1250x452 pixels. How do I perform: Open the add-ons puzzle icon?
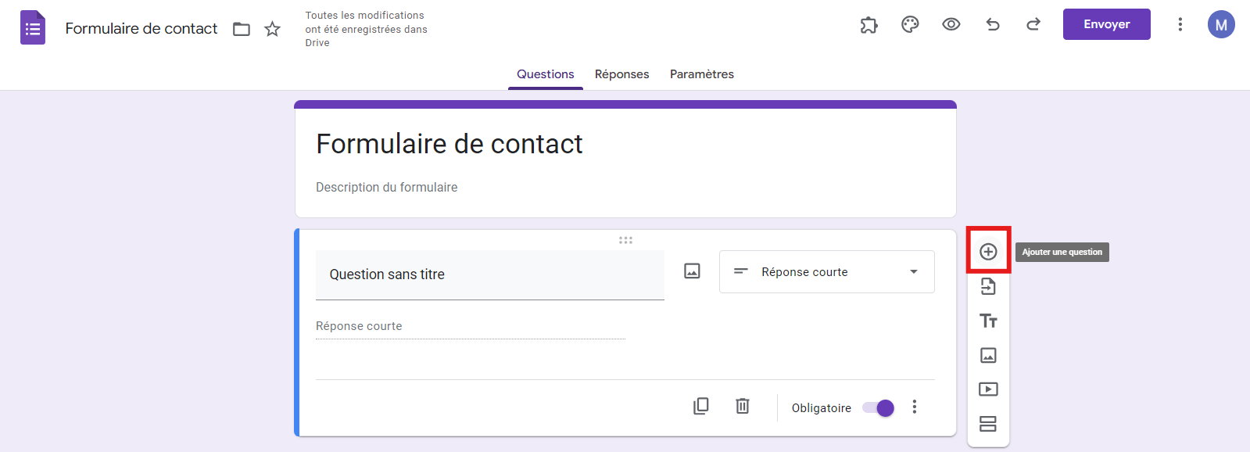point(869,25)
